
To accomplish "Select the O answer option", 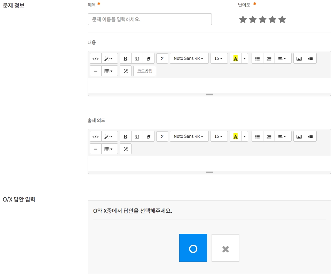I will tap(193, 248).
